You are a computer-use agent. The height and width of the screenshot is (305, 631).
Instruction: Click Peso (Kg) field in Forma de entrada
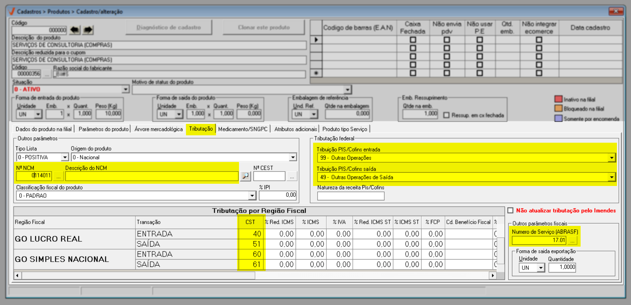109,114
